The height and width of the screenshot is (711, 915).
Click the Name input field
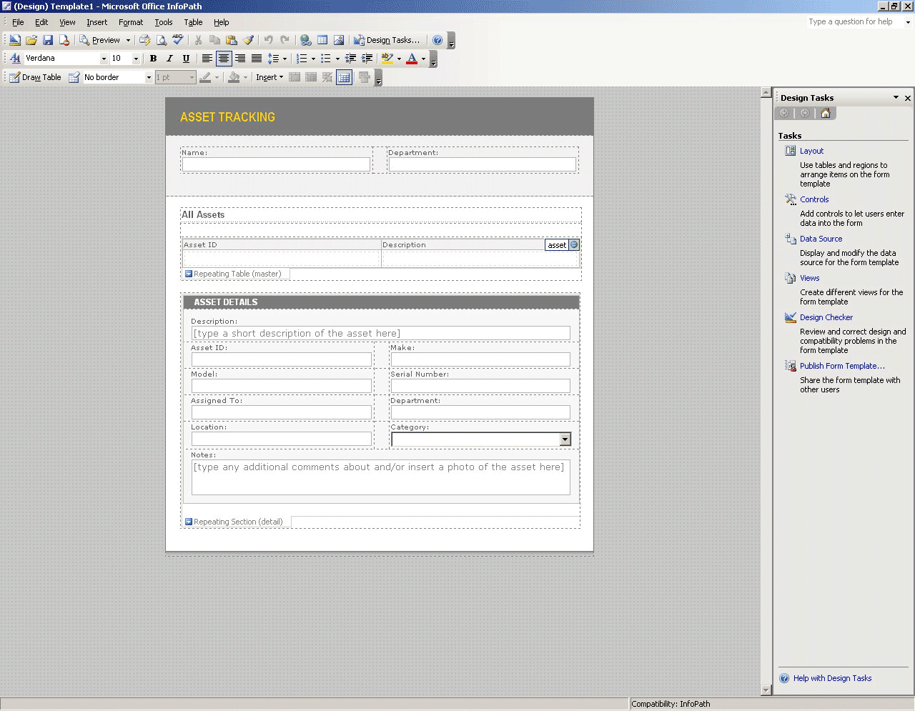pyautogui.click(x=276, y=164)
